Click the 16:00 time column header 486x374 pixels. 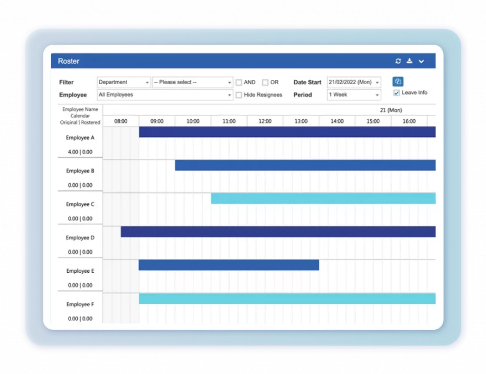[409, 121]
